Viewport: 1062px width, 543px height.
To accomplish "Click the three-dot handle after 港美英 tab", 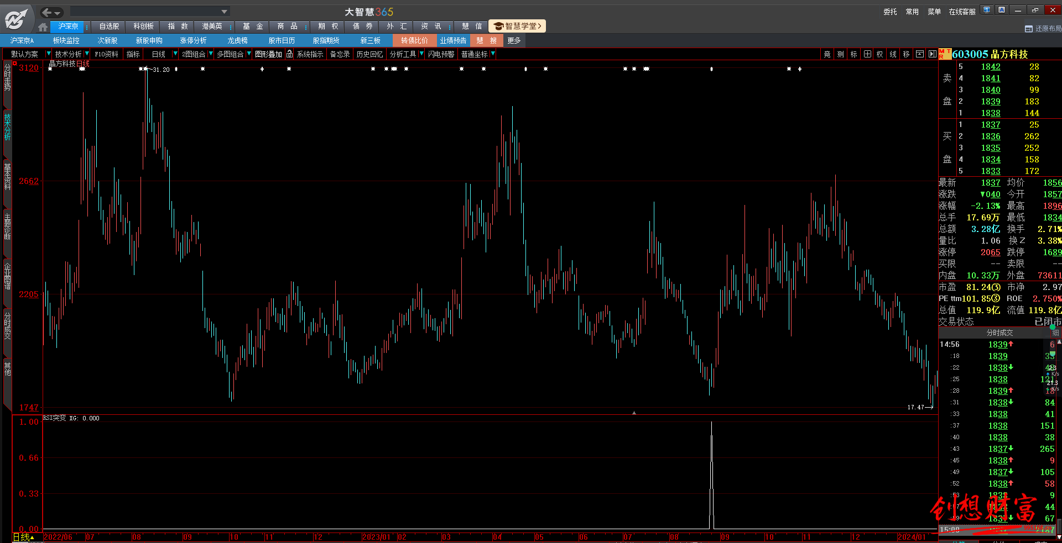I will (x=231, y=27).
